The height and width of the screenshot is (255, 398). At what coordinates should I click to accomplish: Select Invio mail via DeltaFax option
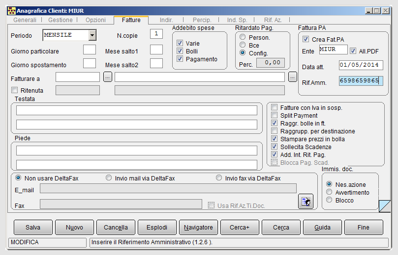click(109, 178)
